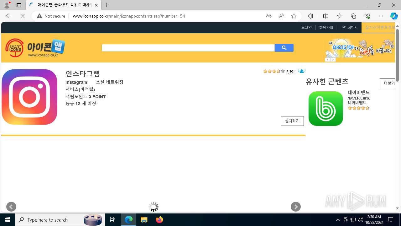Open the 네이버밴드 app icon
The width and height of the screenshot is (401, 226).
(x=326, y=109)
